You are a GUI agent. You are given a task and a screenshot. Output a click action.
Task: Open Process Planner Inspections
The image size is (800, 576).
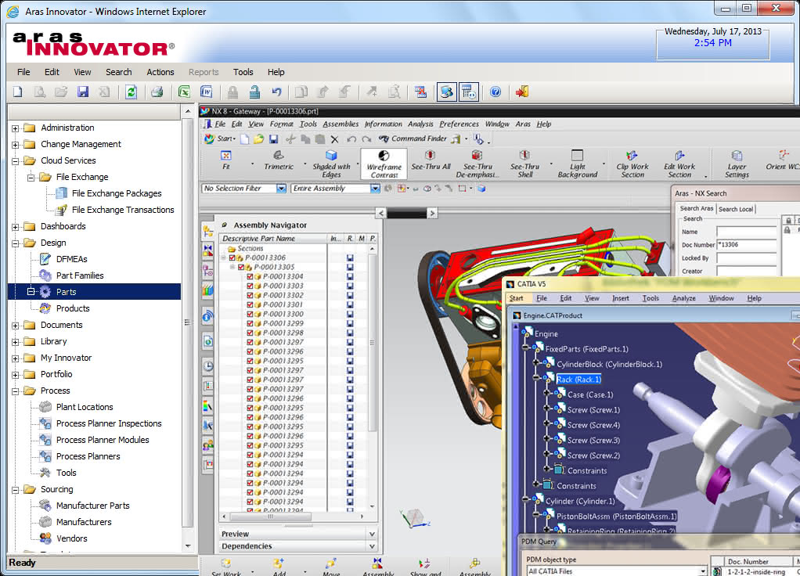(109, 423)
